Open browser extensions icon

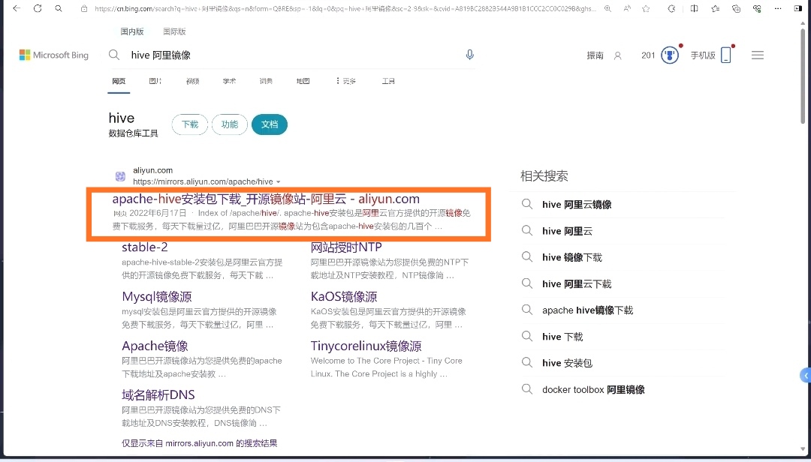click(671, 9)
